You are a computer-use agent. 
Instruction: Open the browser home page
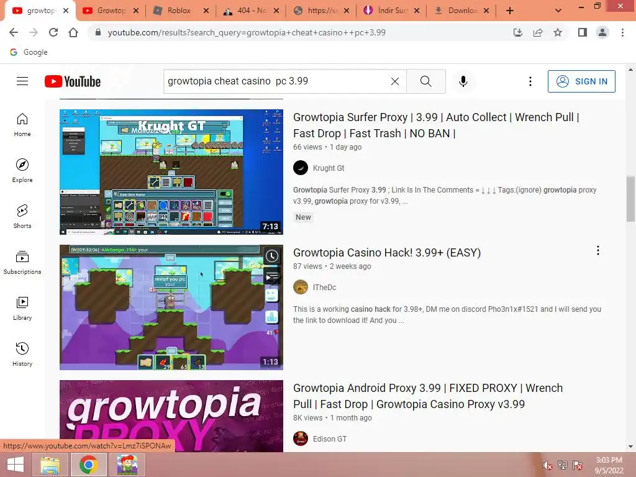coord(73,32)
